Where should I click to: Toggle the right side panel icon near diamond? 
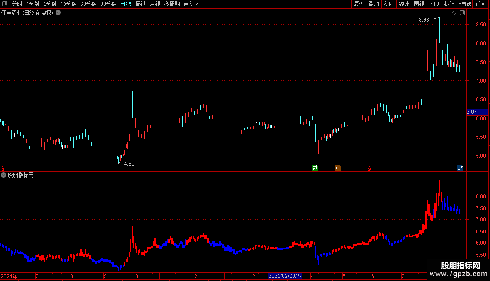pos(462,13)
